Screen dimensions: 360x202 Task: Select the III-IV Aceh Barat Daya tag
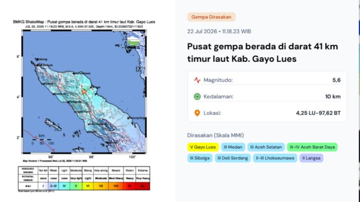pyautogui.click(x=312, y=147)
